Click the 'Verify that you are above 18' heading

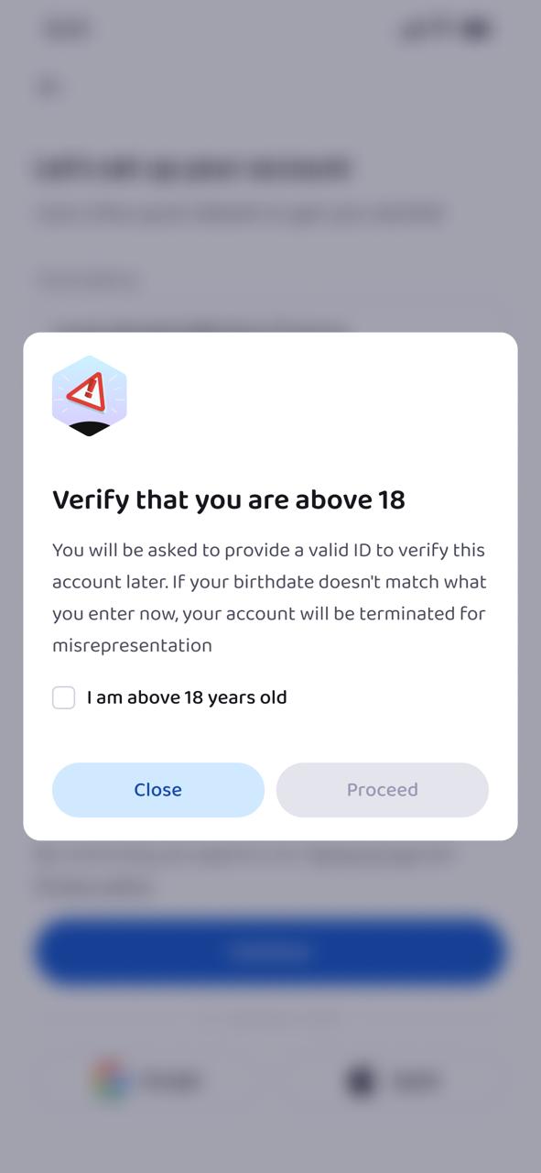[x=228, y=499]
